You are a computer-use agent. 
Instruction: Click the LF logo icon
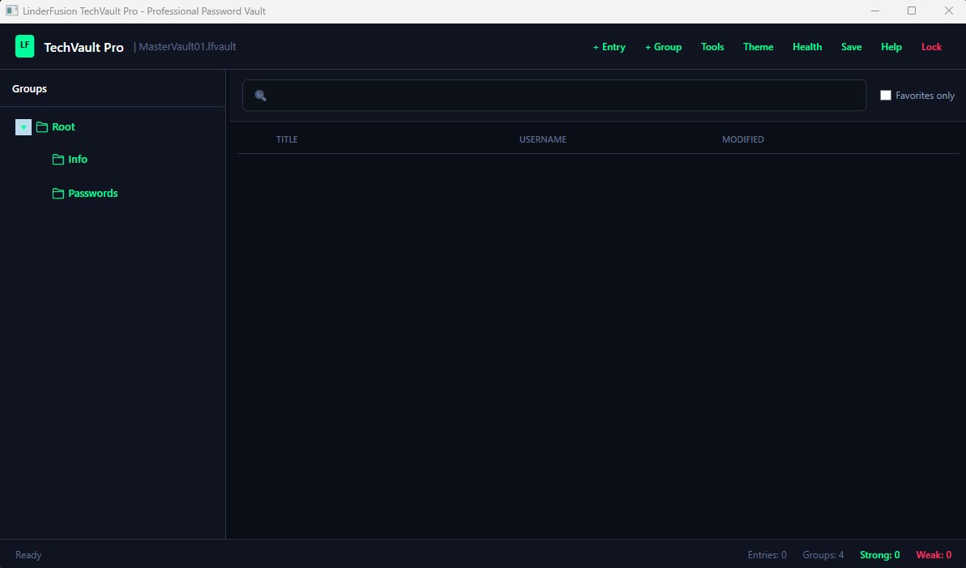click(x=24, y=46)
